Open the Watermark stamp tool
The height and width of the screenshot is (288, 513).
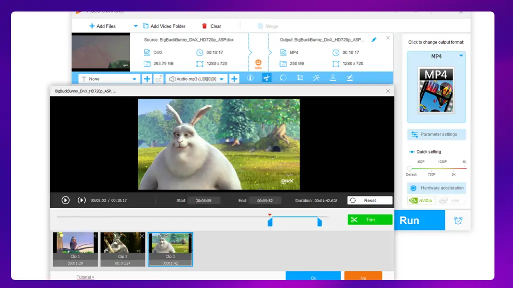coord(333,77)
